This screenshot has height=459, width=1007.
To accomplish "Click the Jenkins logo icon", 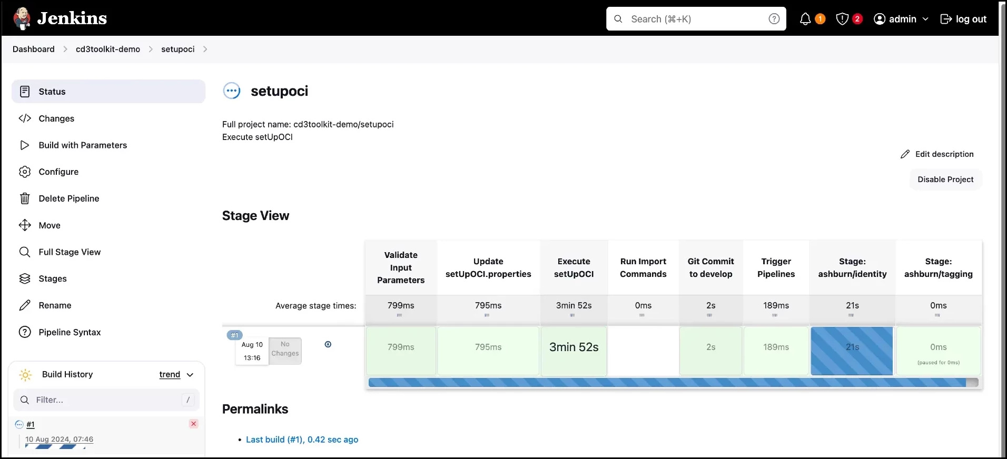I will coord(22,18).
